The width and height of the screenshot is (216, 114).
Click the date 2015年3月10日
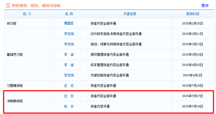click(x=193, y=54)
